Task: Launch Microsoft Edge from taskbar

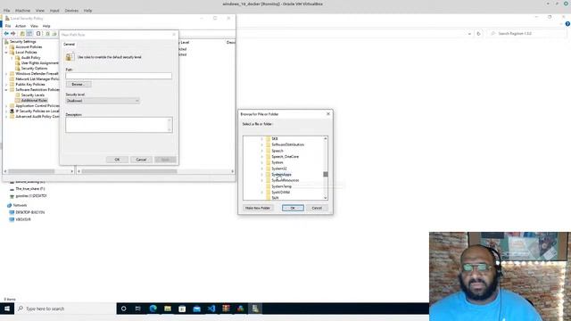Action: pyautogui.click(x=153, y=309)
